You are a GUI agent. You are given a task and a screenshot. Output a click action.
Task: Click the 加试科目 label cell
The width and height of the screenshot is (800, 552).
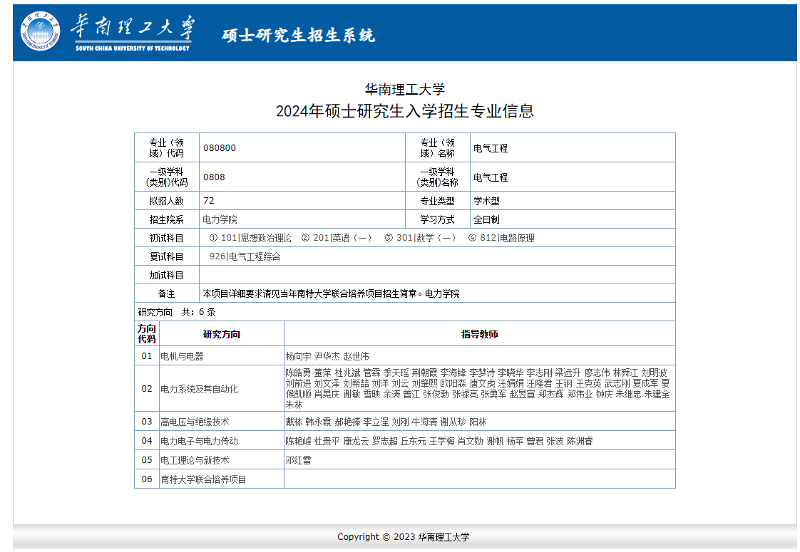coord(167,275)
